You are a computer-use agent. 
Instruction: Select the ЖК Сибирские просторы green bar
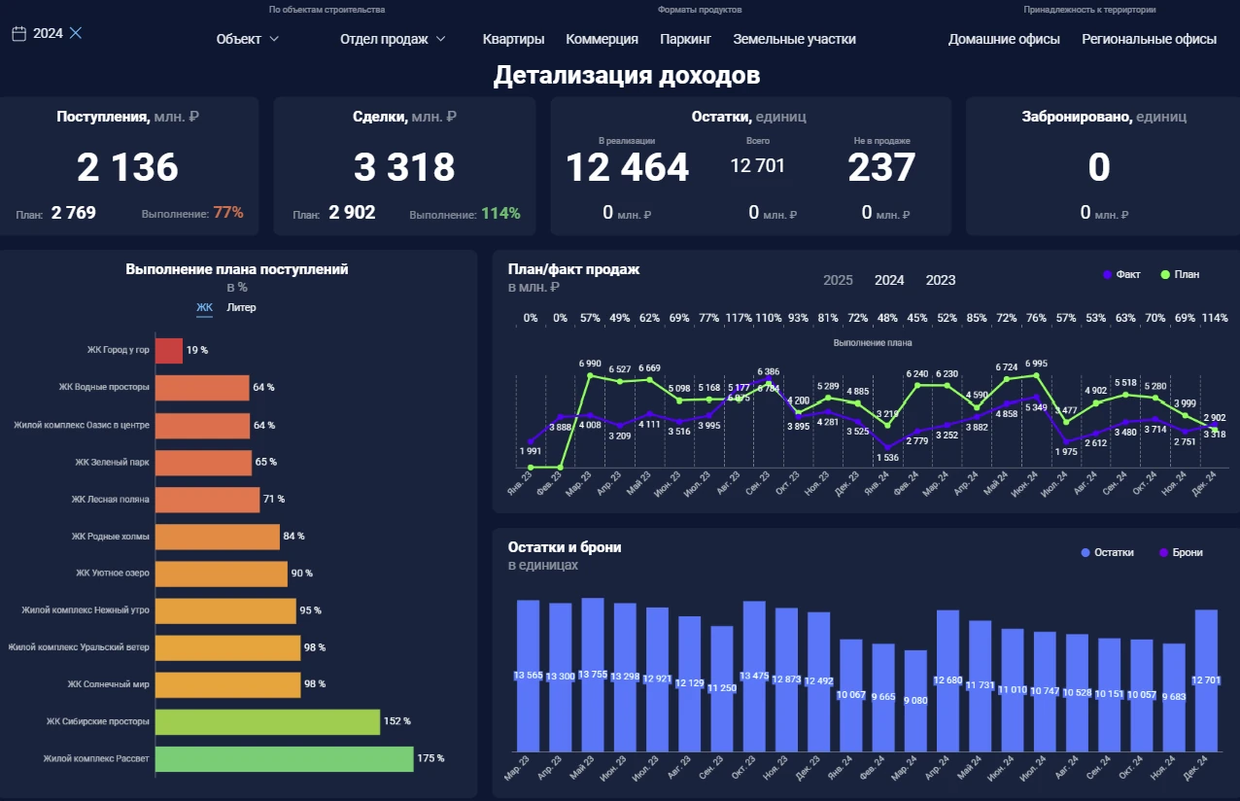click(267, 721)
